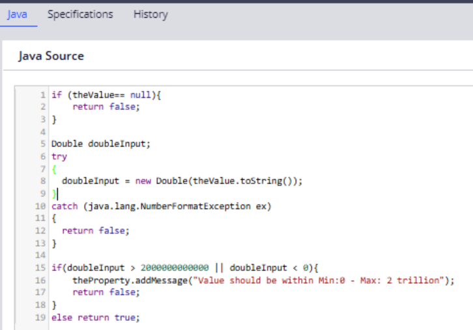The width and height of the screenshot is (473, 330).
Task: Click the Double doubleInput declaration line
Action: click(x=105, y=144)
